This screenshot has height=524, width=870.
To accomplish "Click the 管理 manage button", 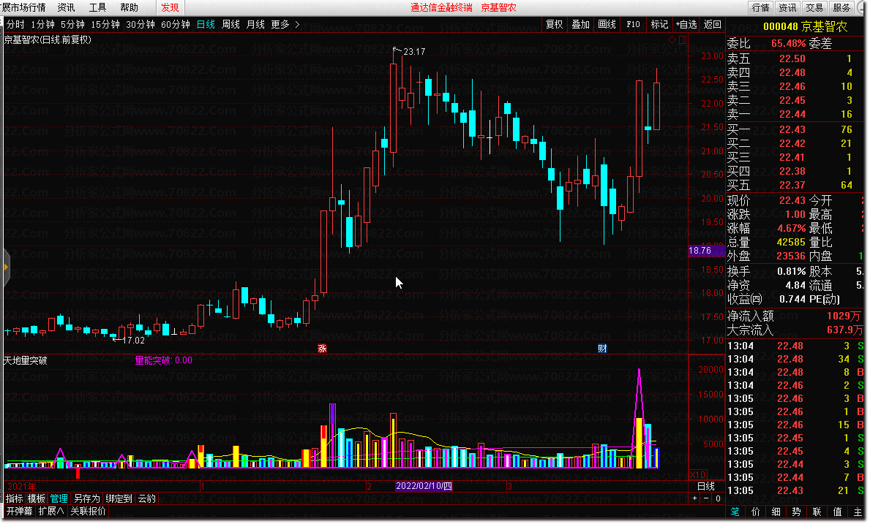I will (59, 498).
